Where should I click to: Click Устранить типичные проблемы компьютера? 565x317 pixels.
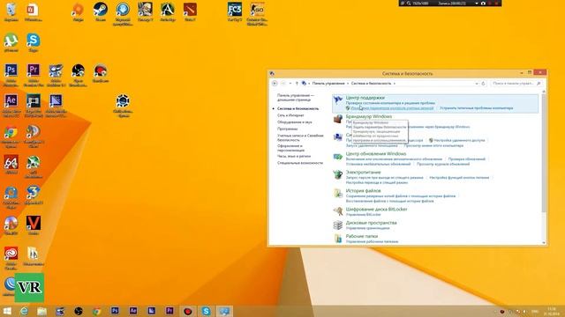point(476,107)
